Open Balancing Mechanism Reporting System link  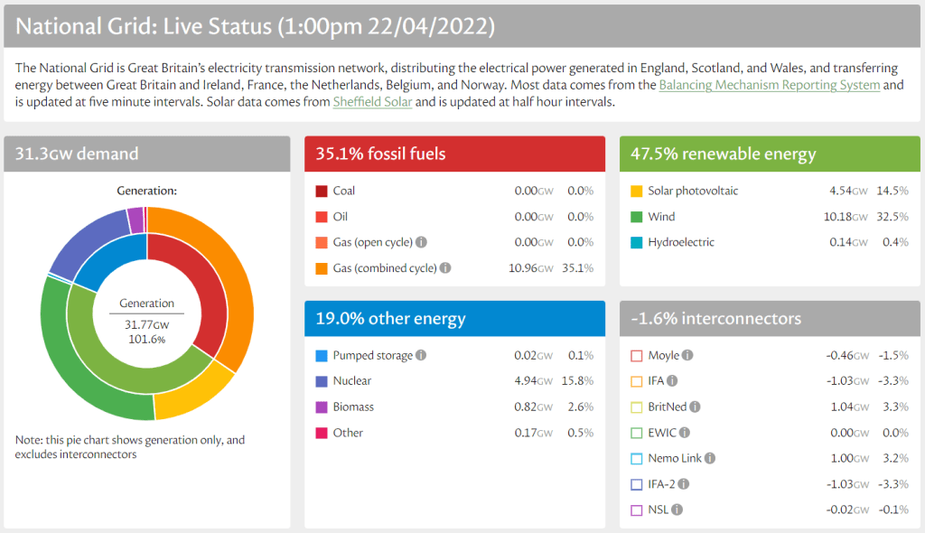[769, 85]
